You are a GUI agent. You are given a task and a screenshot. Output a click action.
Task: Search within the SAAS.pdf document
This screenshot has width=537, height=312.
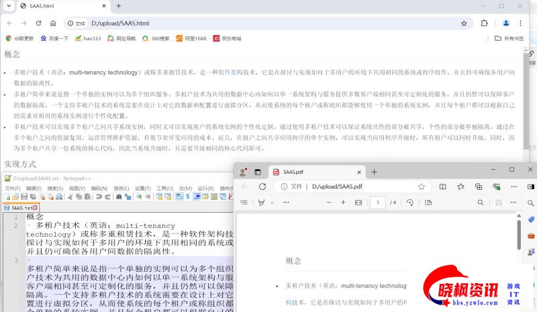481,203
